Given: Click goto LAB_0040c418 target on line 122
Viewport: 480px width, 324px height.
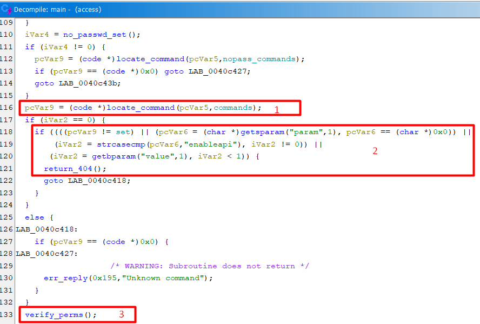Looking at the screenshot, I should (x=97, y=181).
